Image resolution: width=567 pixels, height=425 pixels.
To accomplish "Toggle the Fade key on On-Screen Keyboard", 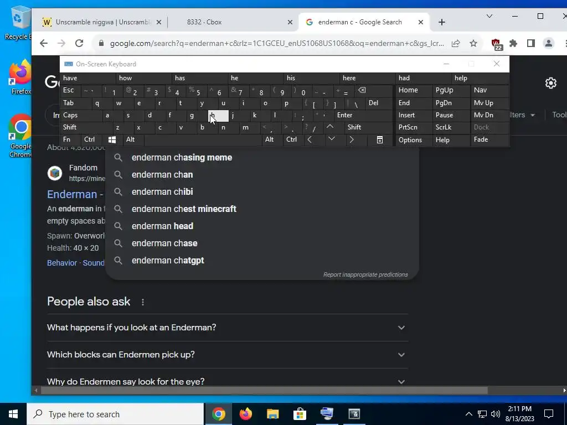I will click(489, 139).
